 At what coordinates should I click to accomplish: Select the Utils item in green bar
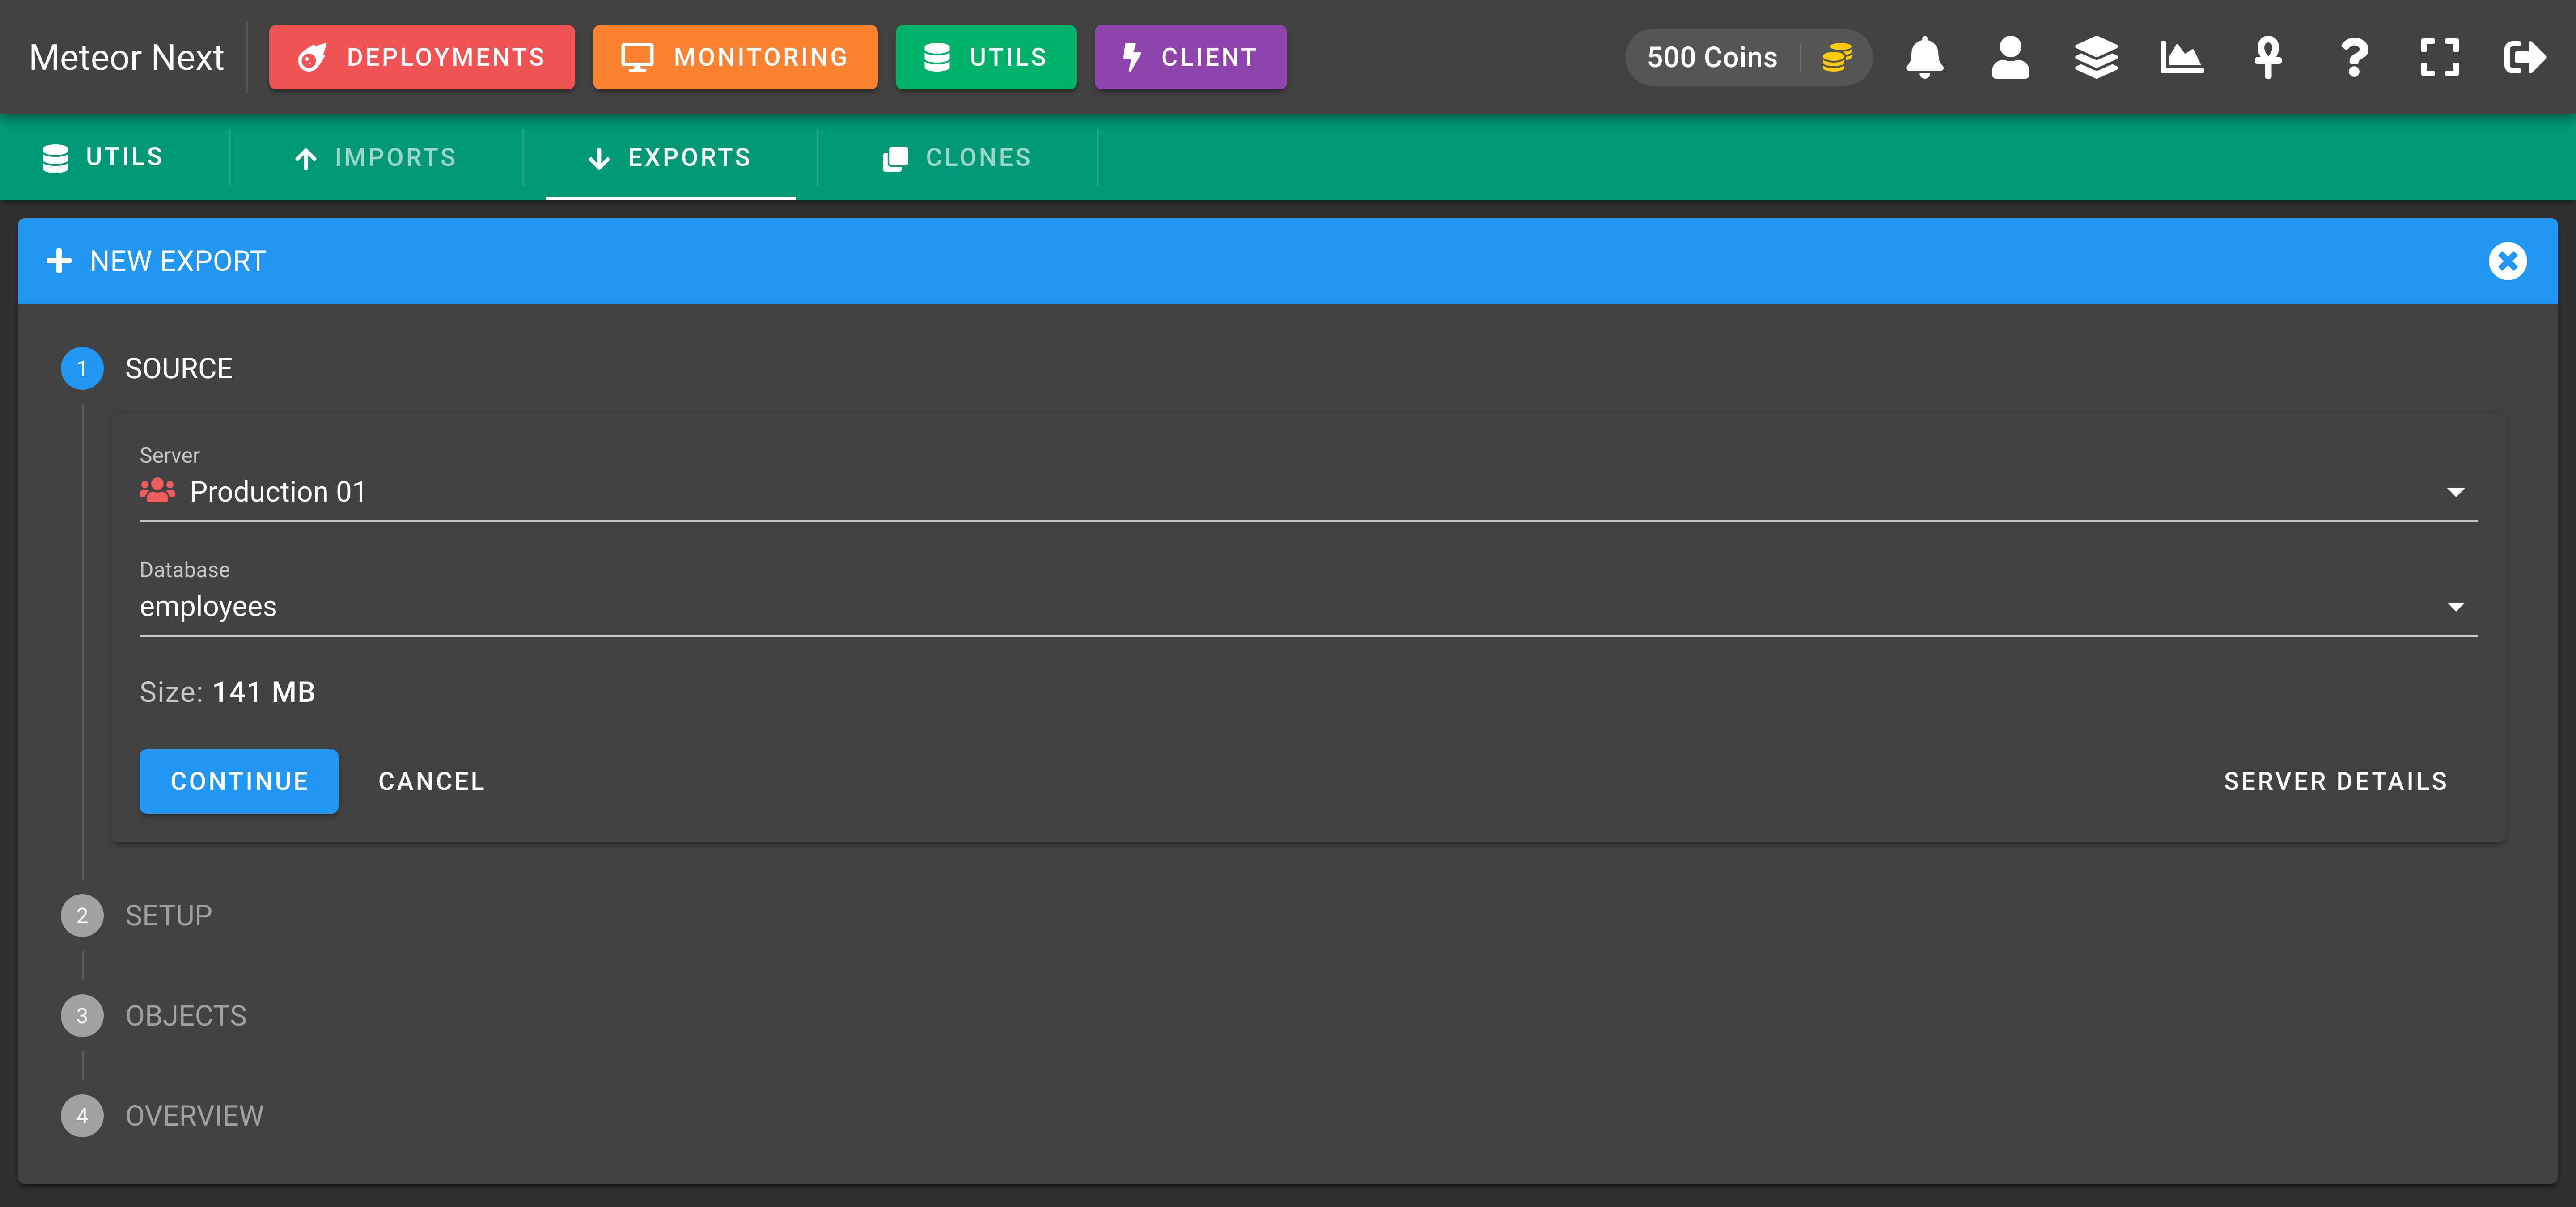pyautogui.click(x=103, y=157)
